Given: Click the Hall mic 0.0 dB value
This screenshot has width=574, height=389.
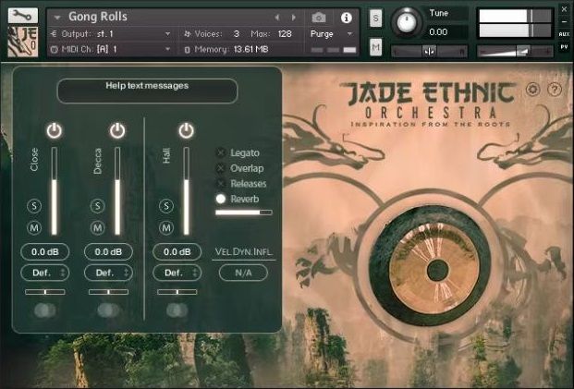Looking at the screenshot, I should (177, 251).
